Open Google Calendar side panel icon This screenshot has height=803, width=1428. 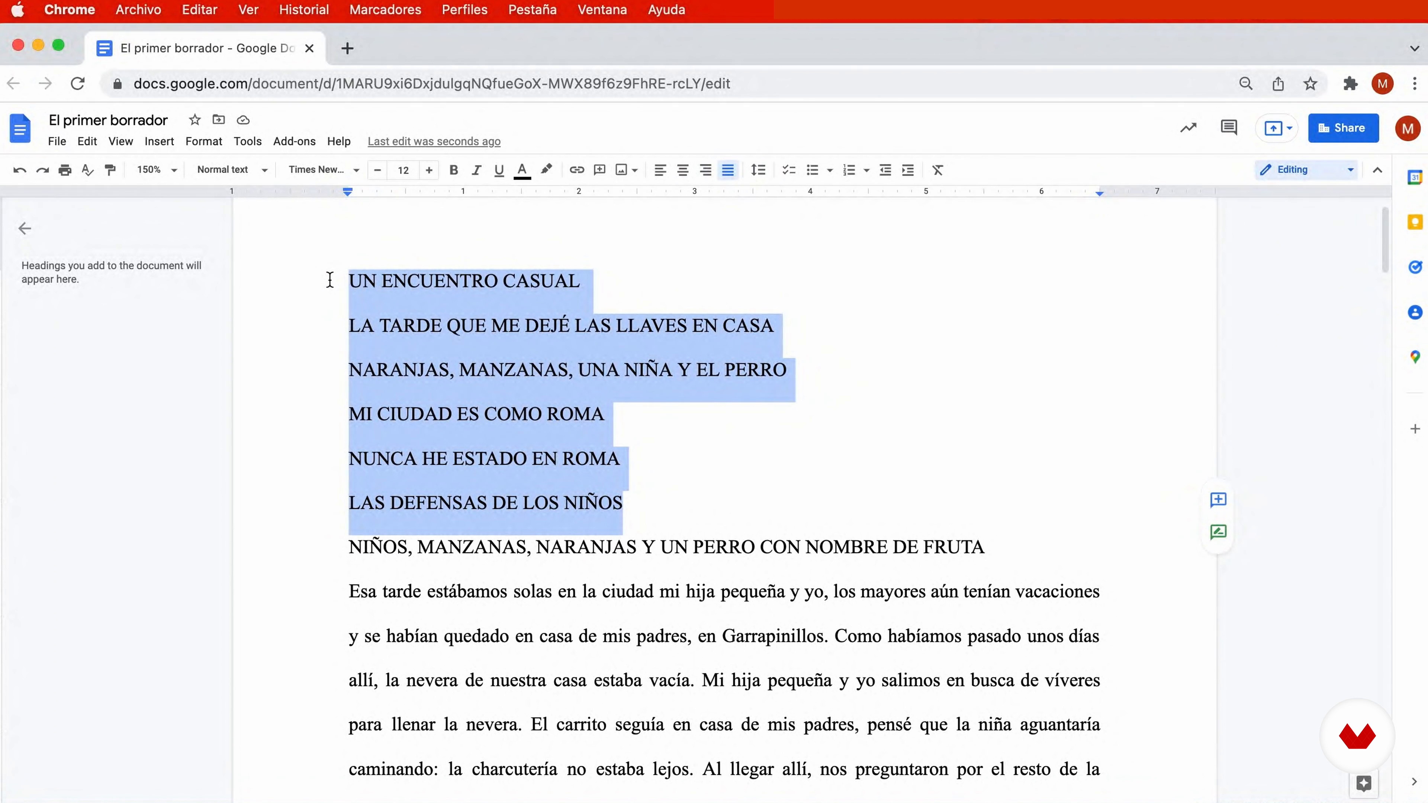1415,177
